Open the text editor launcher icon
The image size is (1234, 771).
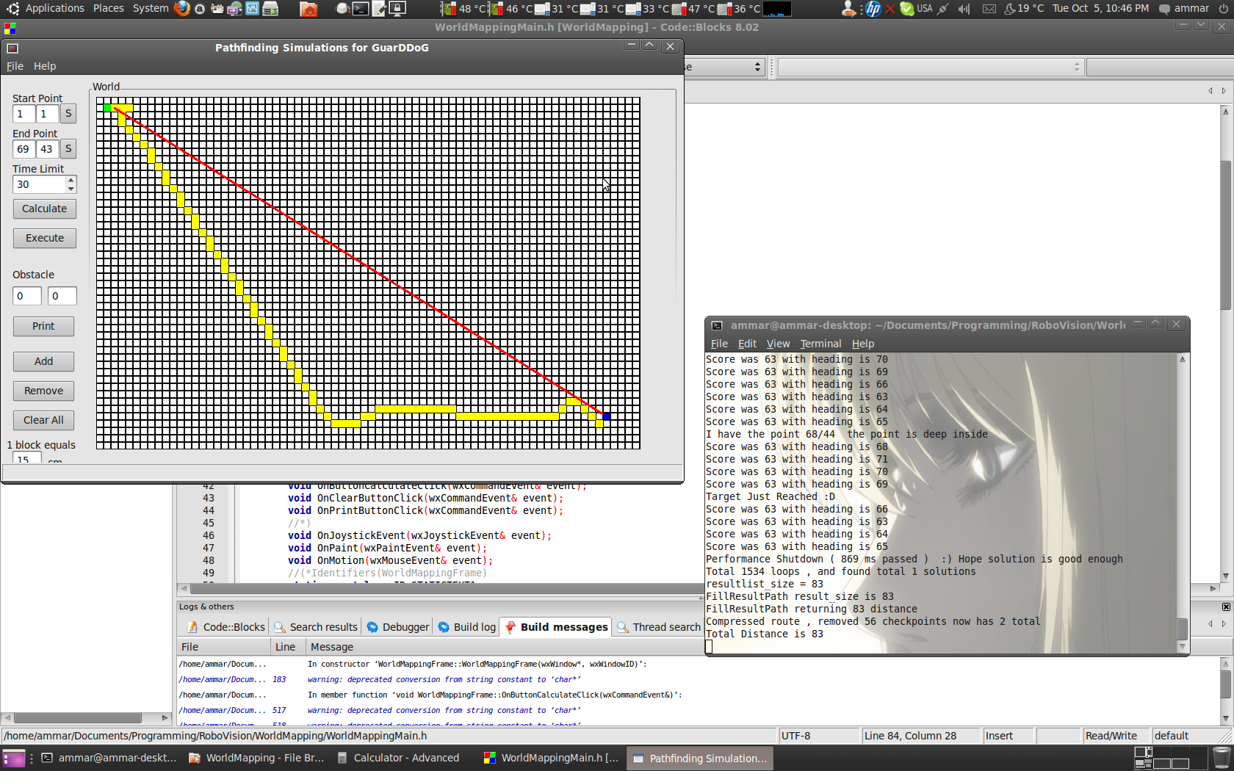[x=379, y=9]
